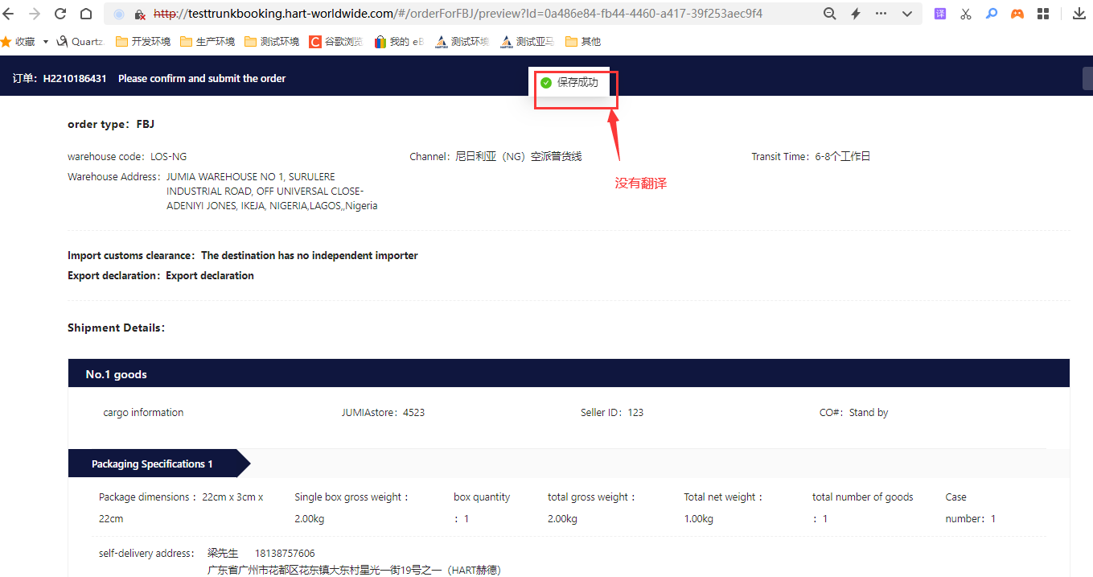Click the insecure site lock icon
The image size is (1093, 577).
pyautogui.click(x=139, y=14)
